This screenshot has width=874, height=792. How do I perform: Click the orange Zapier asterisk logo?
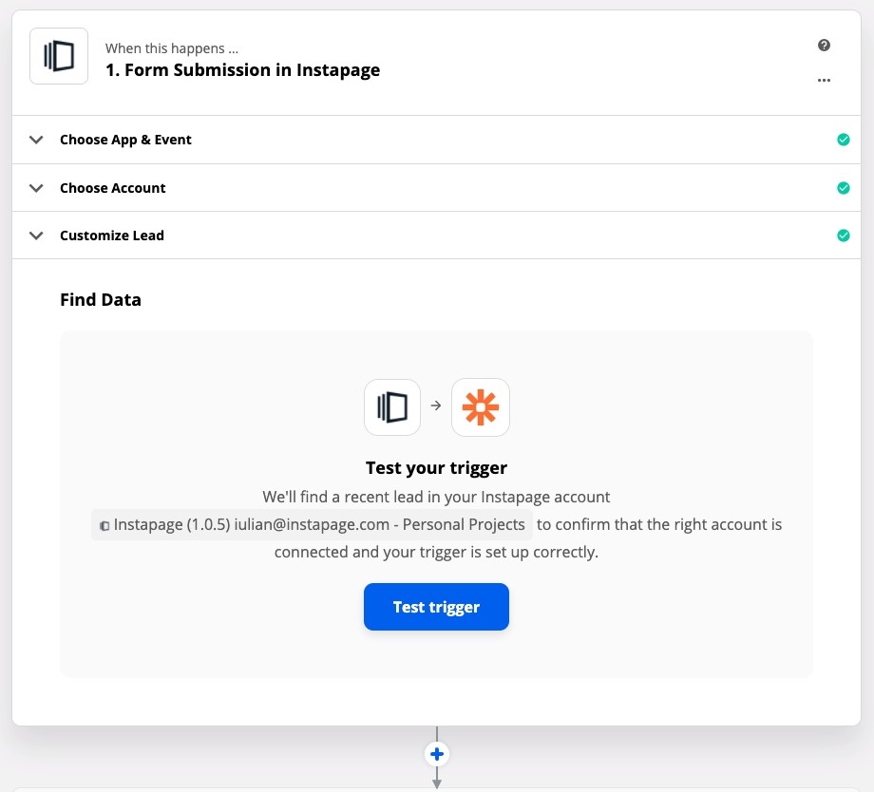click(x=481, y=407)
